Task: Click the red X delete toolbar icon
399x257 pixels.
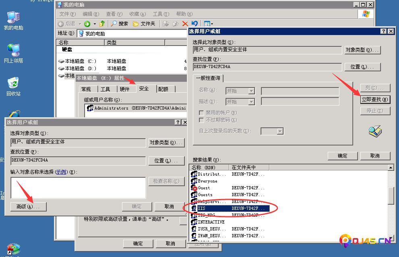Action: pos(185,24)
